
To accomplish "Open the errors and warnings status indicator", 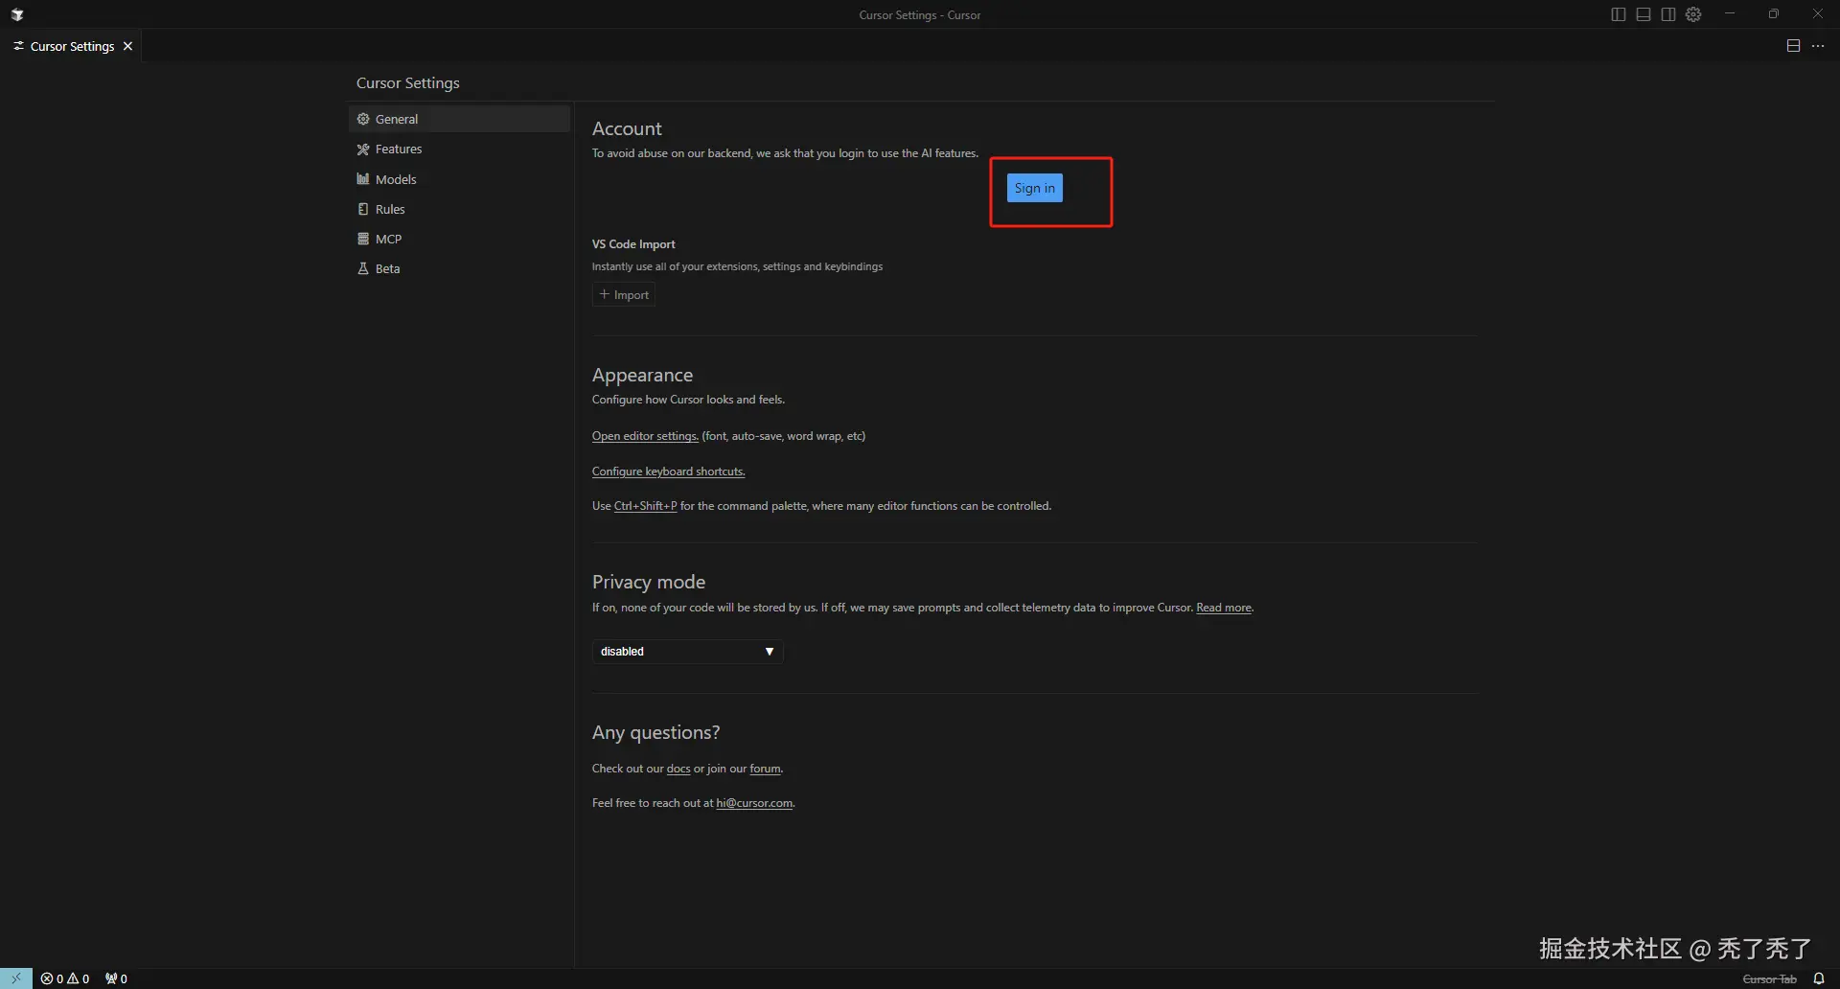I will point(65,978).
